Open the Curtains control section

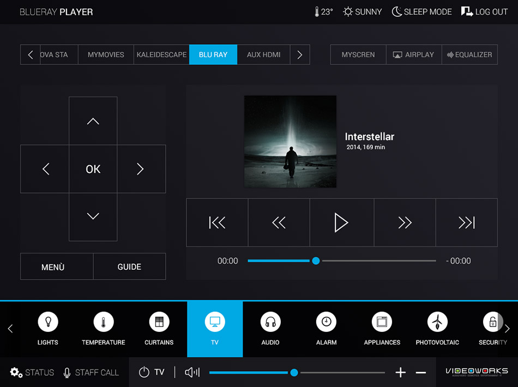pos(159,329)
